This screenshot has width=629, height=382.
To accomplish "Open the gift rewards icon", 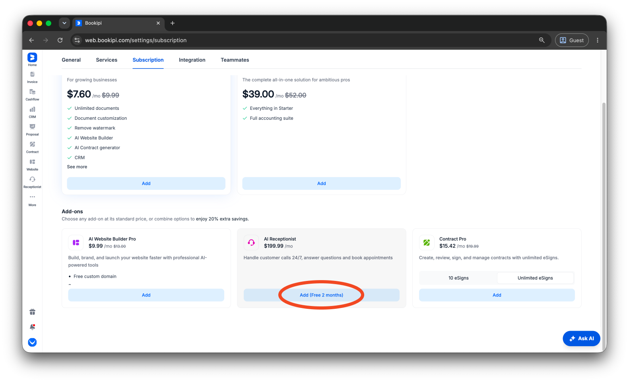I will 32,312.
